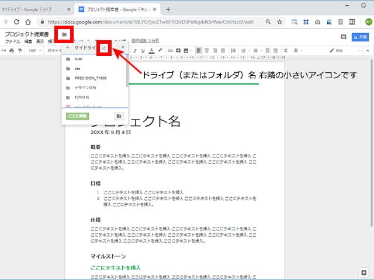374x280 pixels.
Task: Collapse the menus with the chevron-up arrow
Action: [x=364, y=51]
